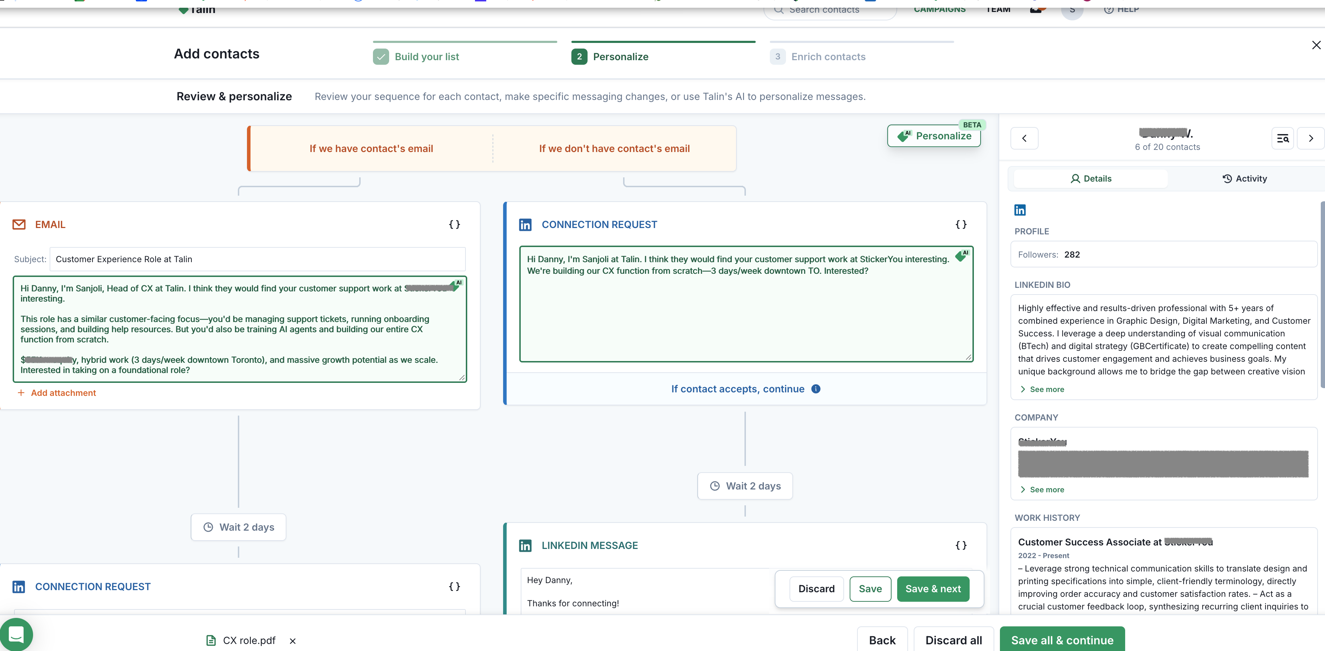Click the Personalize BETA button
This screenshot has width=1325, height=651.
coord(934,136)
